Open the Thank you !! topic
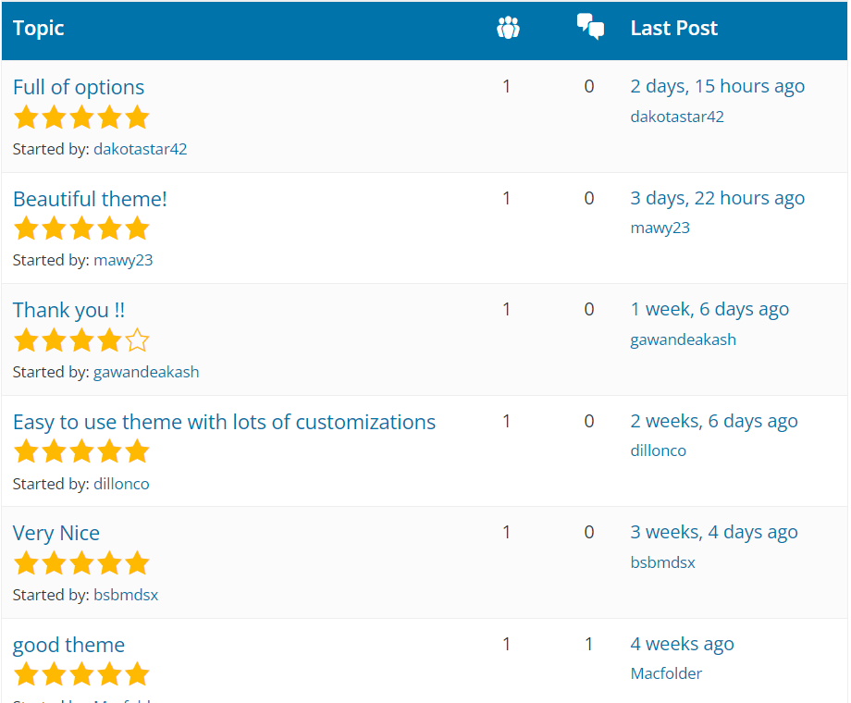Screen dimensions: 851x703 [x=68, y=310]
